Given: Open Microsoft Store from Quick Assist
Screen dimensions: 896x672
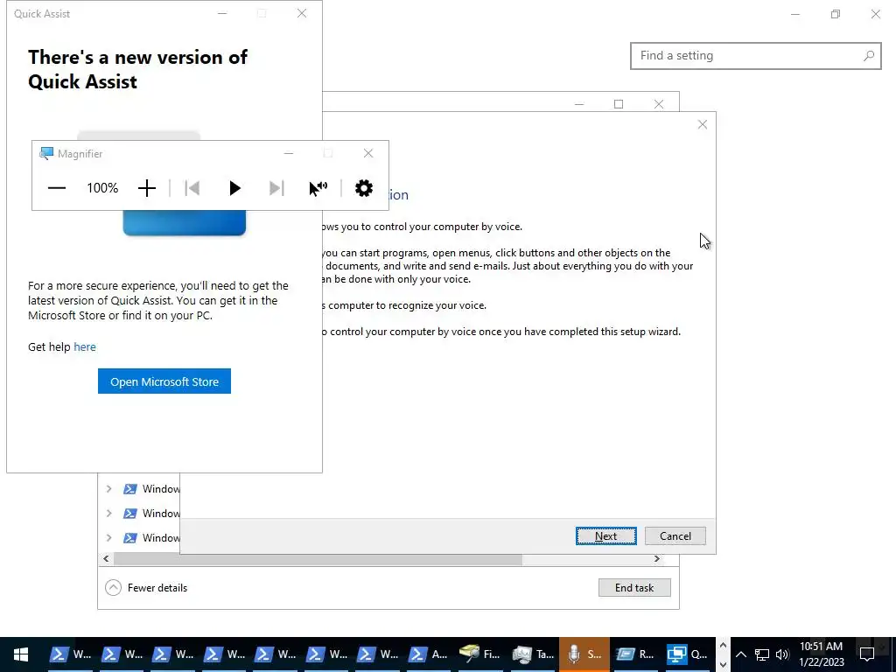Looking at the screenshot, I should (164, 381).
